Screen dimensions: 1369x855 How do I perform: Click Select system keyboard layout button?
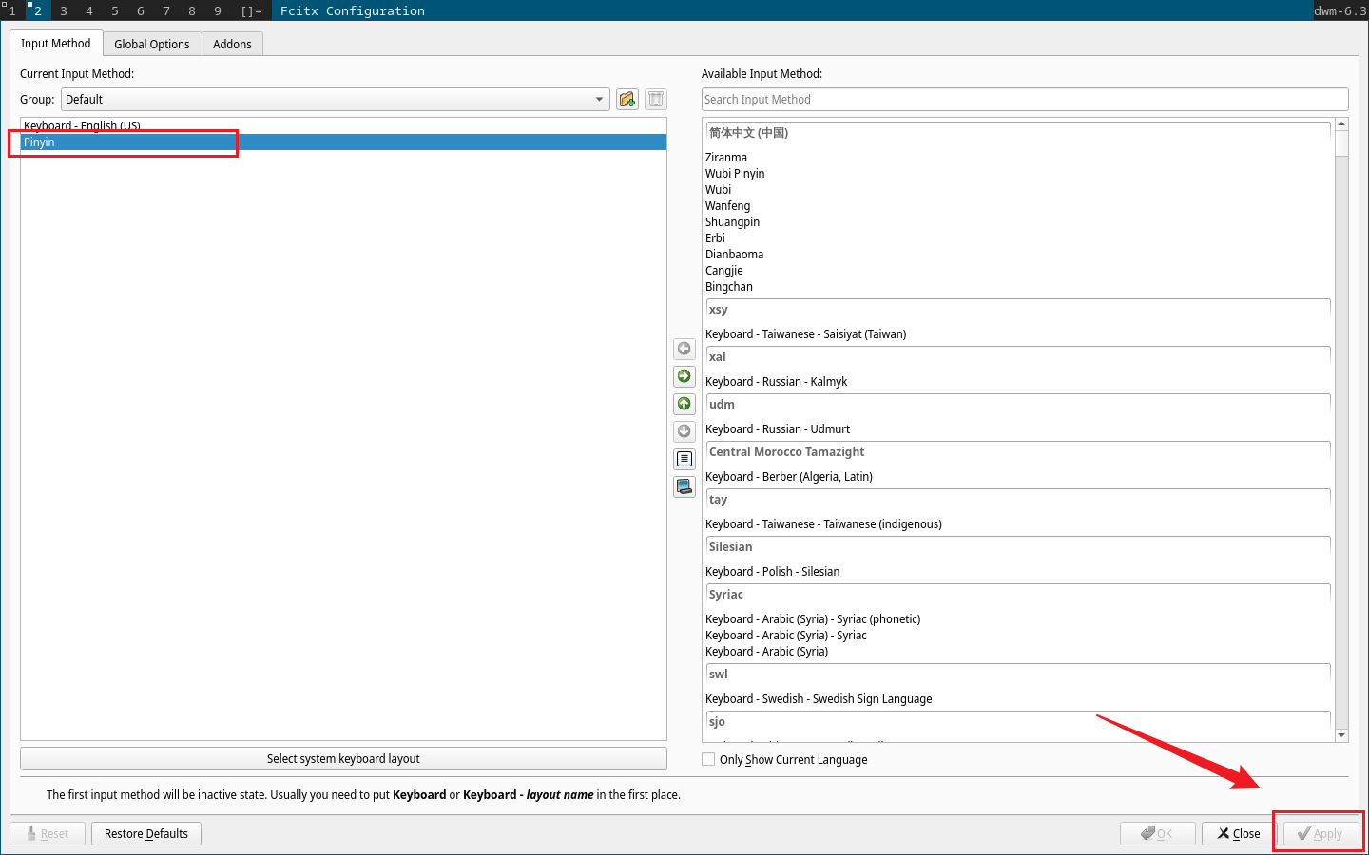[343, 758]
